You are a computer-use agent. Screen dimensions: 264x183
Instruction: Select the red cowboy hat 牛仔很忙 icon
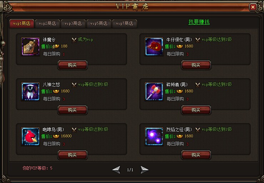click(x=154, y=47)
